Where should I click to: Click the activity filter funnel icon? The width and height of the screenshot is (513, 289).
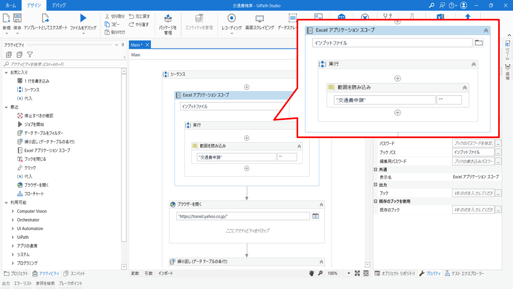30,55
